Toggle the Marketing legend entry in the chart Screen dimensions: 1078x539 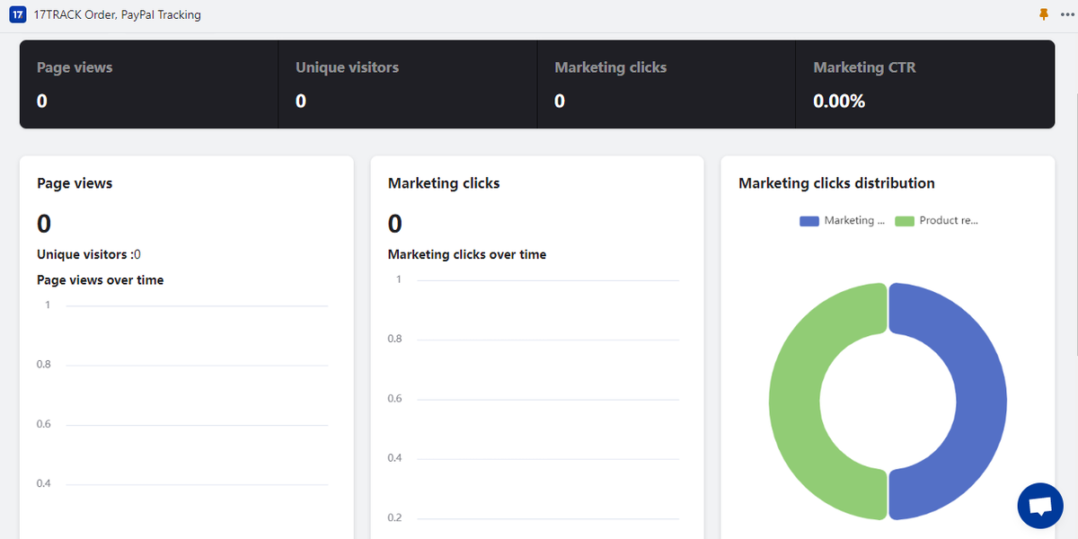[x=842, y=220]
